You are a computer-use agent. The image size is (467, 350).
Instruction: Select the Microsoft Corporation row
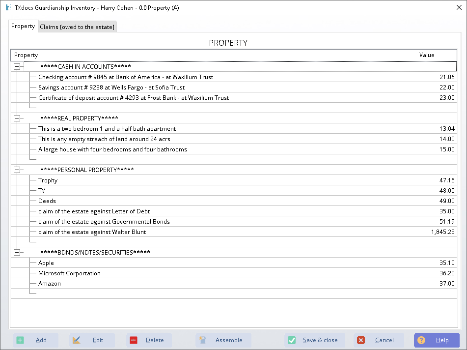click(x=69, y=273)
